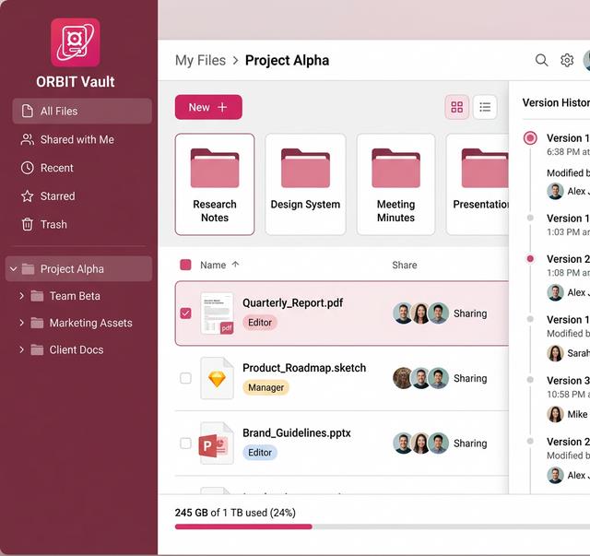This screenshot has height=556, width=590.
Task: Expand the Marketing Assets folder
Action: pyautogui.click(x=21, y=323)
